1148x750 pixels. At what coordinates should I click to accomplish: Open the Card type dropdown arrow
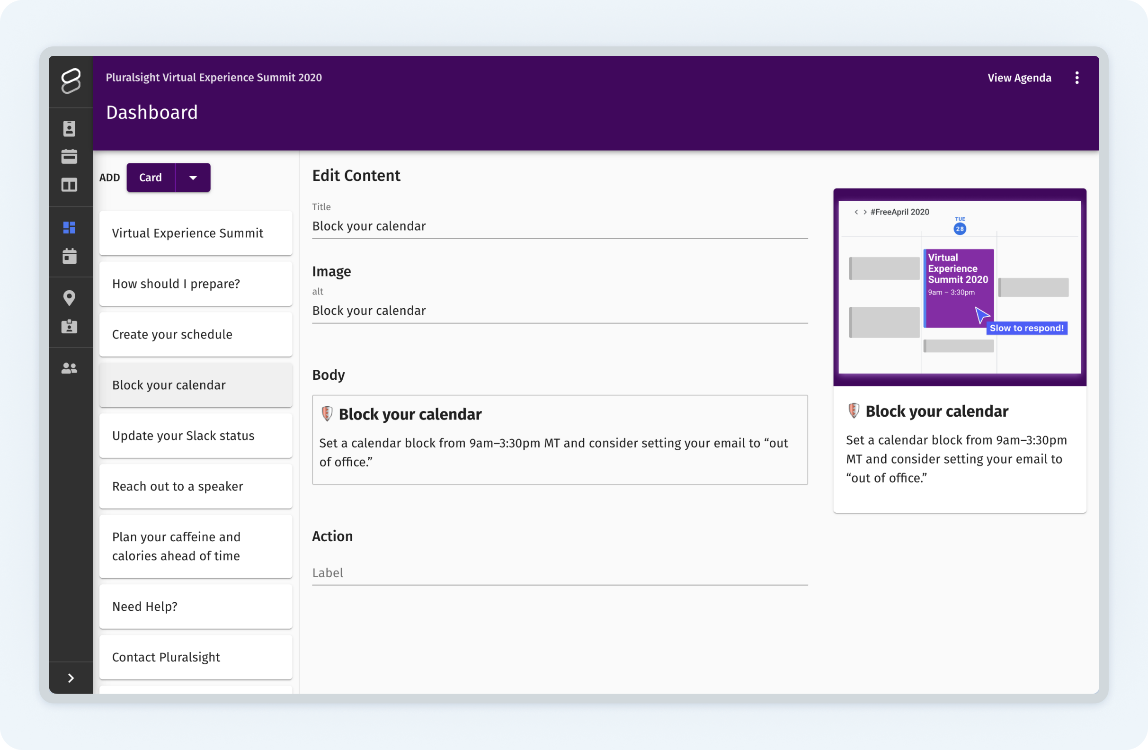193,178
